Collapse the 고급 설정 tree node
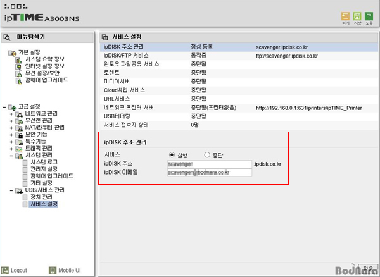The image size is (380, 277). [4, 107]
